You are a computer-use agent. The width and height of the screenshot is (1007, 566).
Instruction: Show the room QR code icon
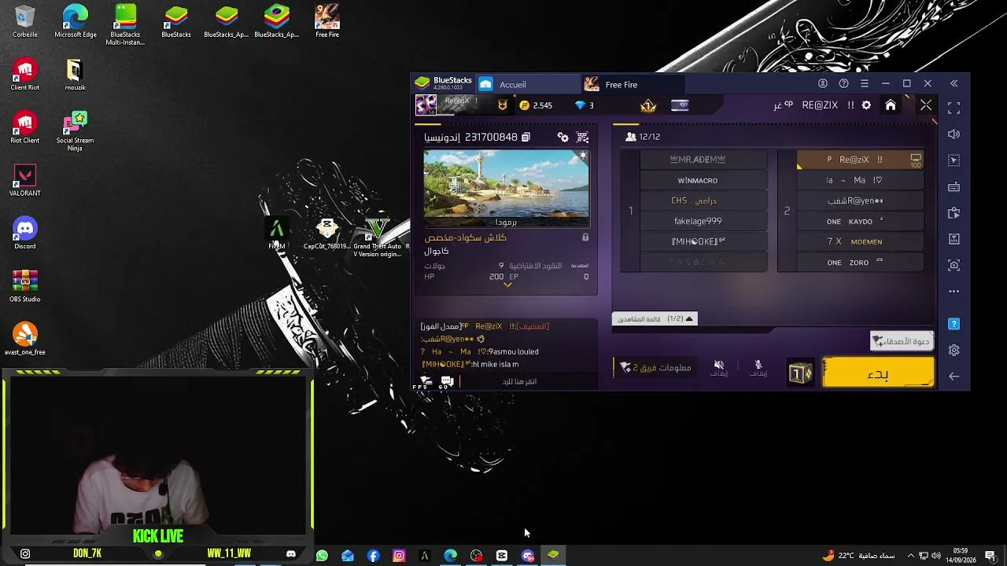pos(583,137)
